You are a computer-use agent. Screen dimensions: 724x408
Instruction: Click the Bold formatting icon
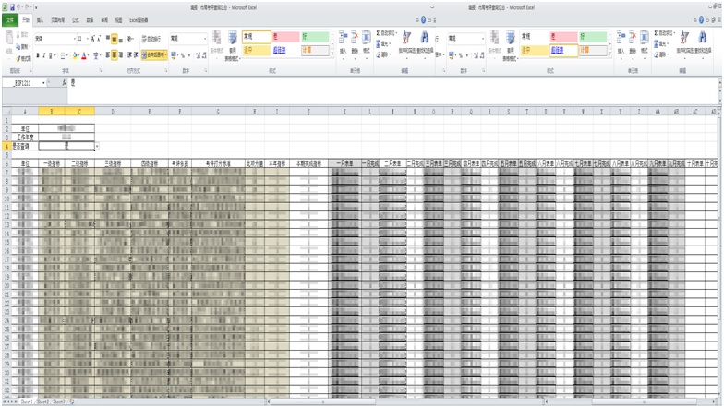(x=38, y=55)
